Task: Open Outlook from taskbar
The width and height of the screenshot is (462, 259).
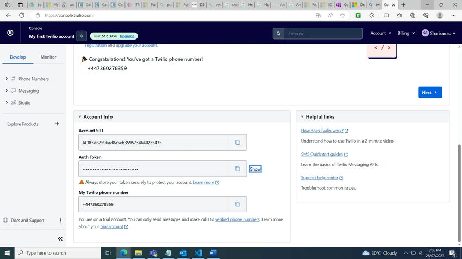Action: [x=183, y=253]
